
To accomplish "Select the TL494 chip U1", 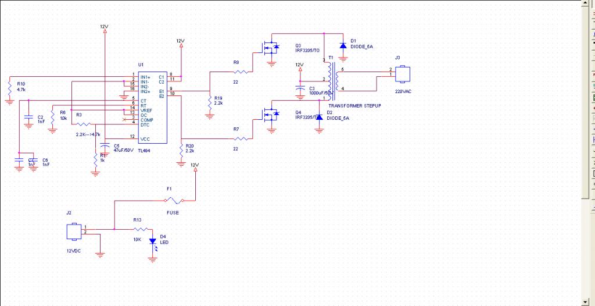I will tap(152, 108).
